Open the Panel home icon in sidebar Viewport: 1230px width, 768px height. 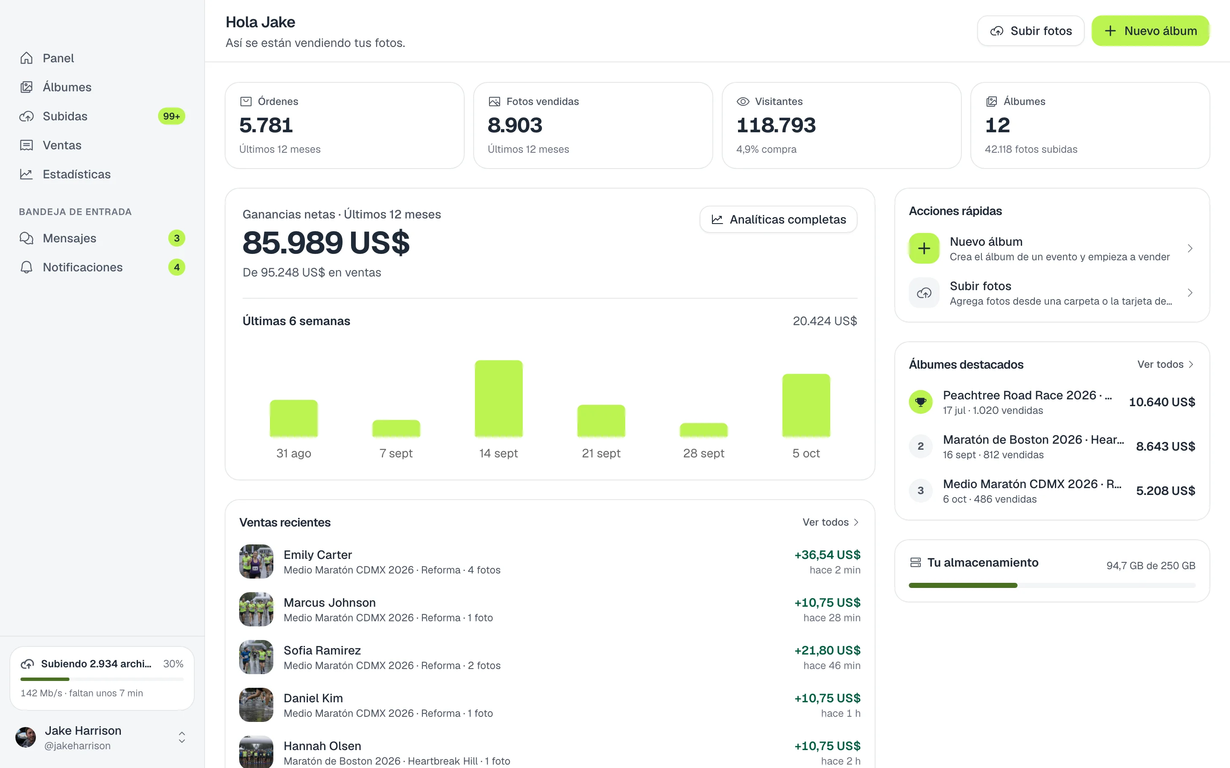point(26,58)
